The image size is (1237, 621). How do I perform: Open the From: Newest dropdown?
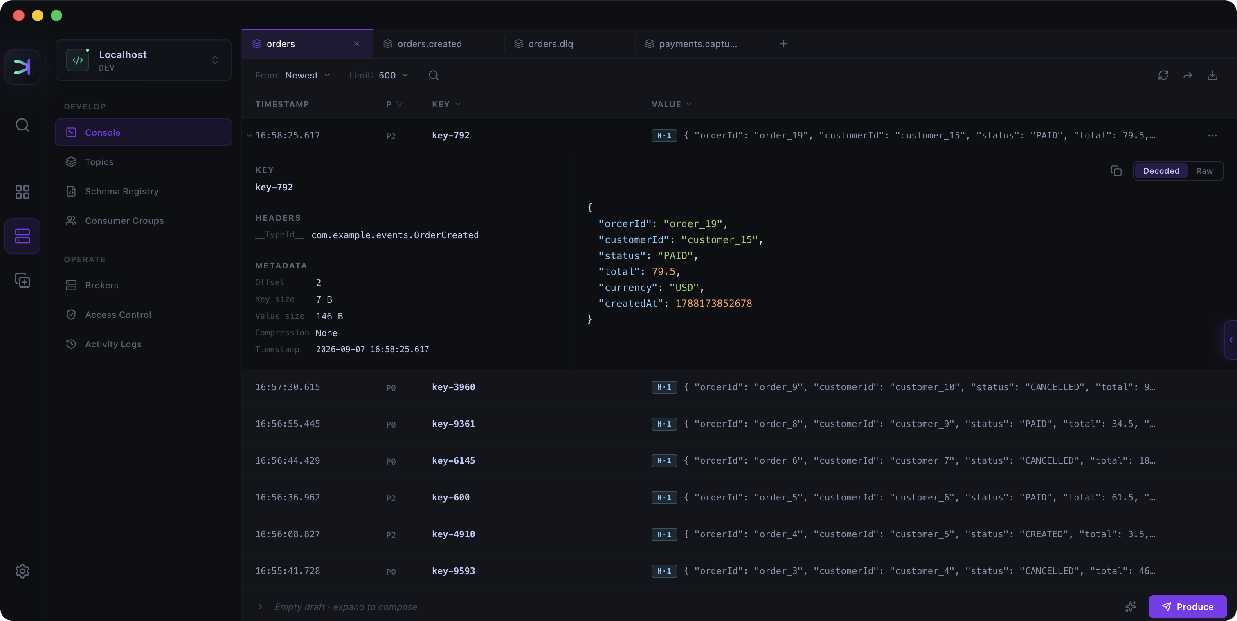click(293, 75)
